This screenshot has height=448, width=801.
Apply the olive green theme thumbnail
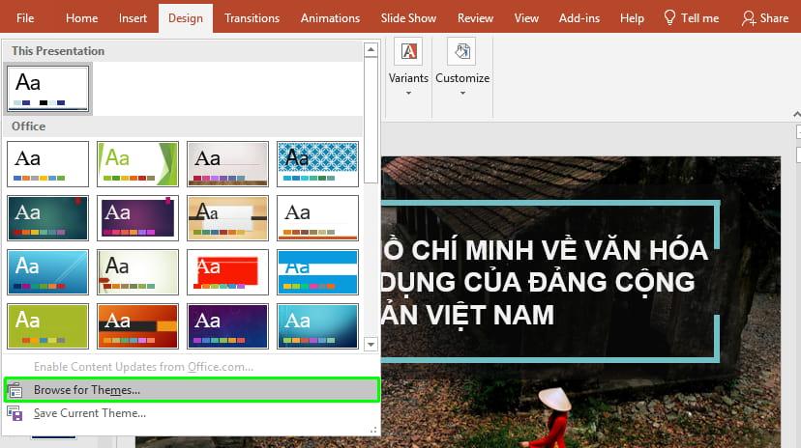pos(48,326)
